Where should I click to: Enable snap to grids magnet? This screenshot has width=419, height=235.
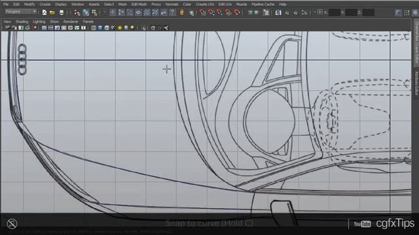click(x=203, y=12)
